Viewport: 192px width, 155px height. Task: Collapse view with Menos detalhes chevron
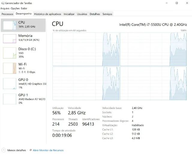[3, 150]
